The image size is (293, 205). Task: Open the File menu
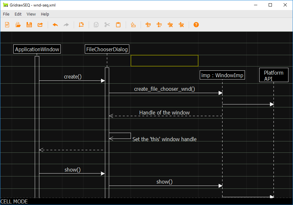click(6, 14)
